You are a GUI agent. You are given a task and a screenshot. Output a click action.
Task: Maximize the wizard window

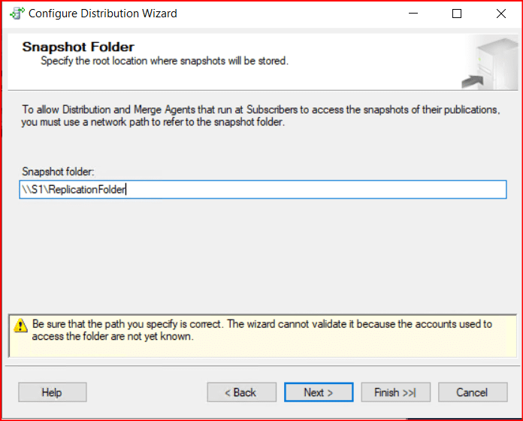click(x=457, y=14)
